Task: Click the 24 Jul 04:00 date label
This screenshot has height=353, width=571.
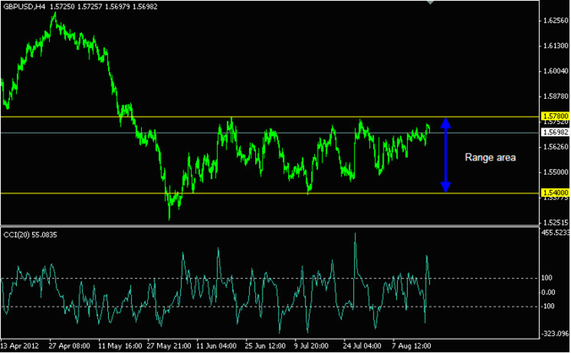Action: click(361, 346)
